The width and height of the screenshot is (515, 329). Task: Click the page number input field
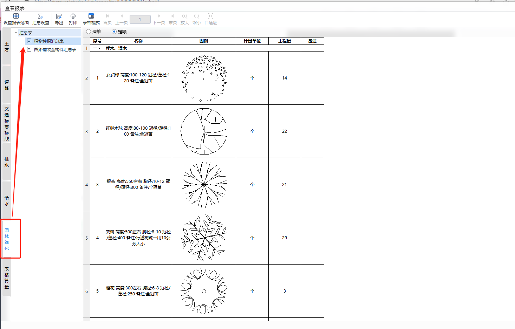point(140,20)
